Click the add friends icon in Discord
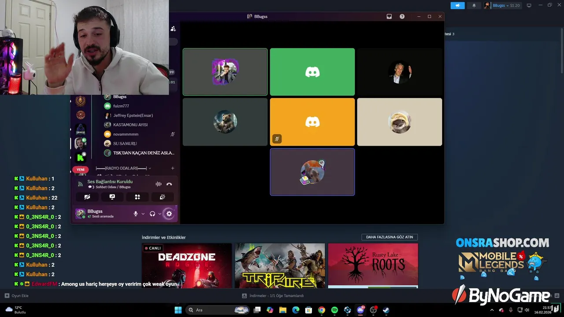 pyautogui.click(x=173, y=29)
